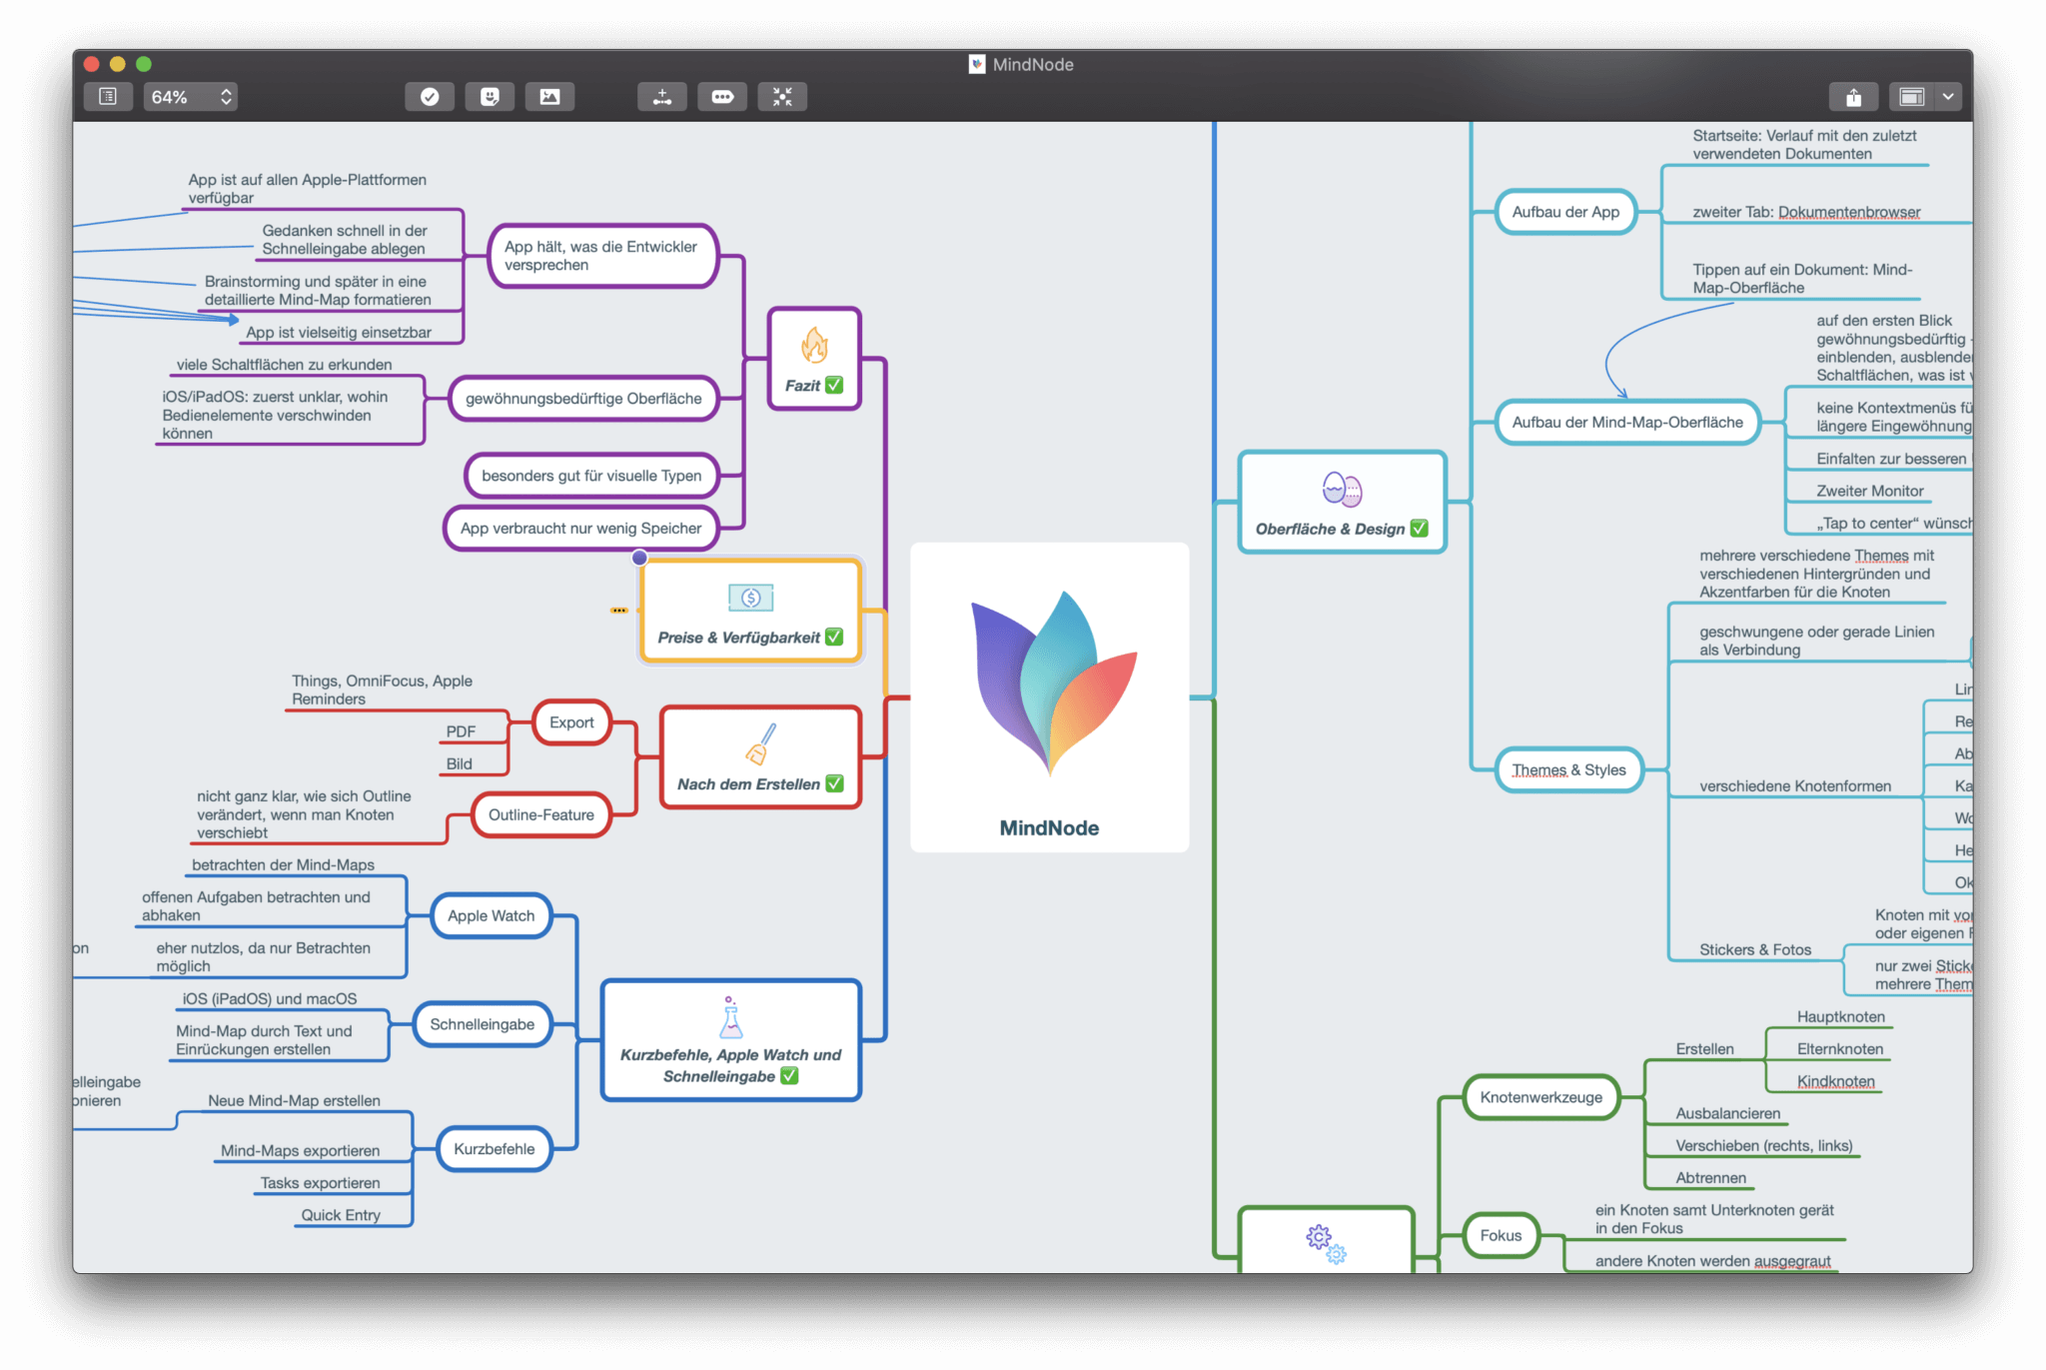Toggle the checkmark on the Fazit node
The image size is (2046, 1370).
(x=837, y=385)
